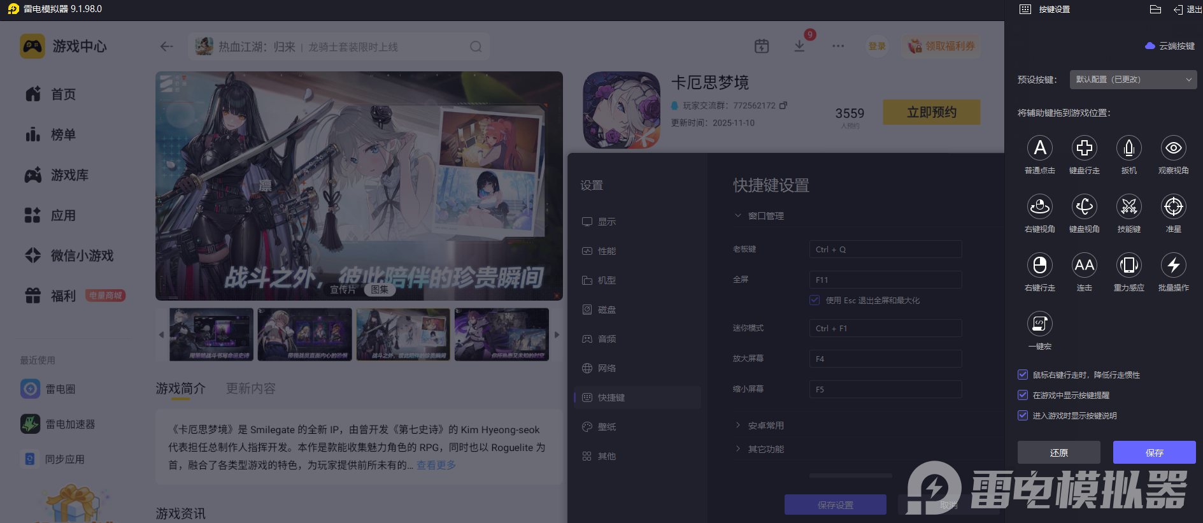The height and width of the screenshot is (523, 1203).
Task: Switch the banner to 图集
Action: pyautogui.click(x=380, y=290)
